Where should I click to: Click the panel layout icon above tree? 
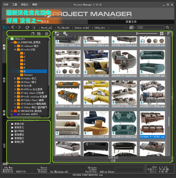[x=39, y=34]
